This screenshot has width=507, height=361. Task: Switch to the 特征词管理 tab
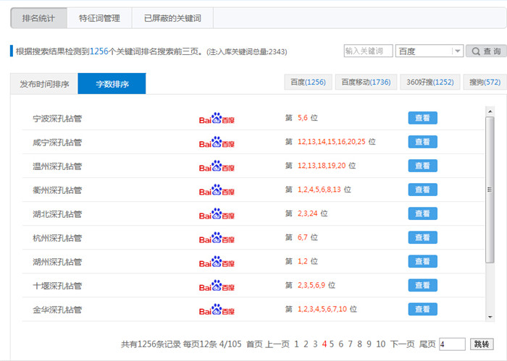(99, 19)
